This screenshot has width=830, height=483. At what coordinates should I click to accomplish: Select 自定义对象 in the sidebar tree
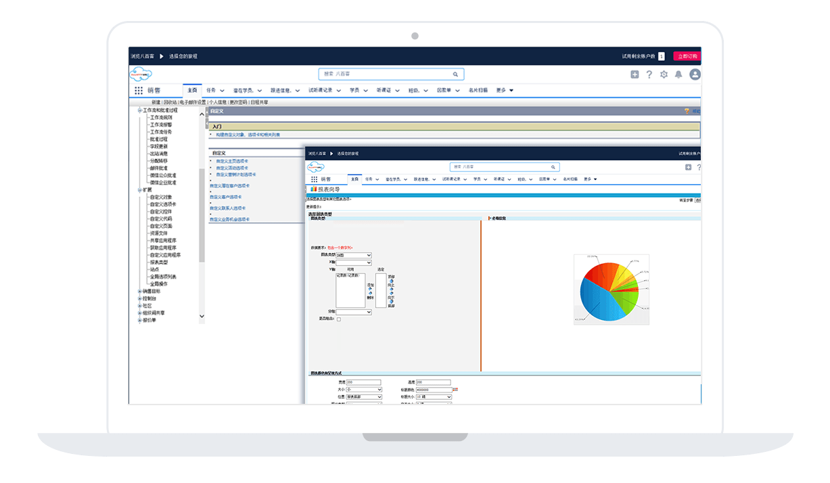[x=161, y=197]
